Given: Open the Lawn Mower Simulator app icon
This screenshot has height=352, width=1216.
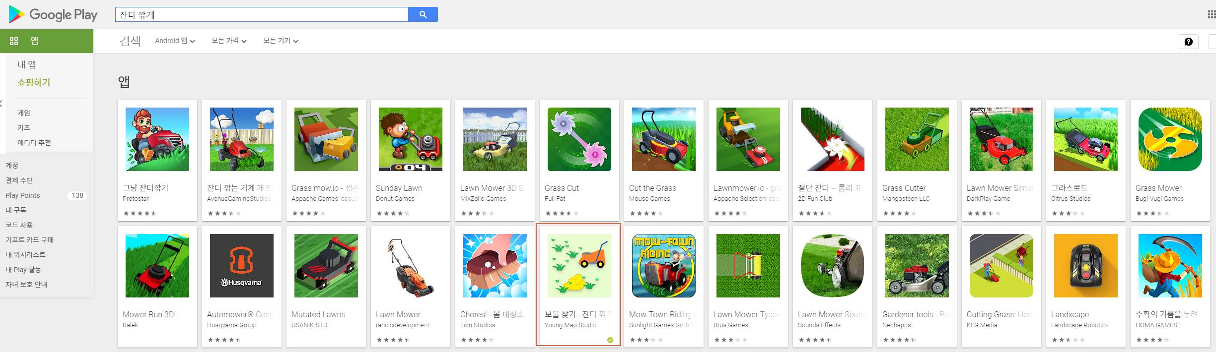Looking at the screenshot, I should coord(1001,139).
